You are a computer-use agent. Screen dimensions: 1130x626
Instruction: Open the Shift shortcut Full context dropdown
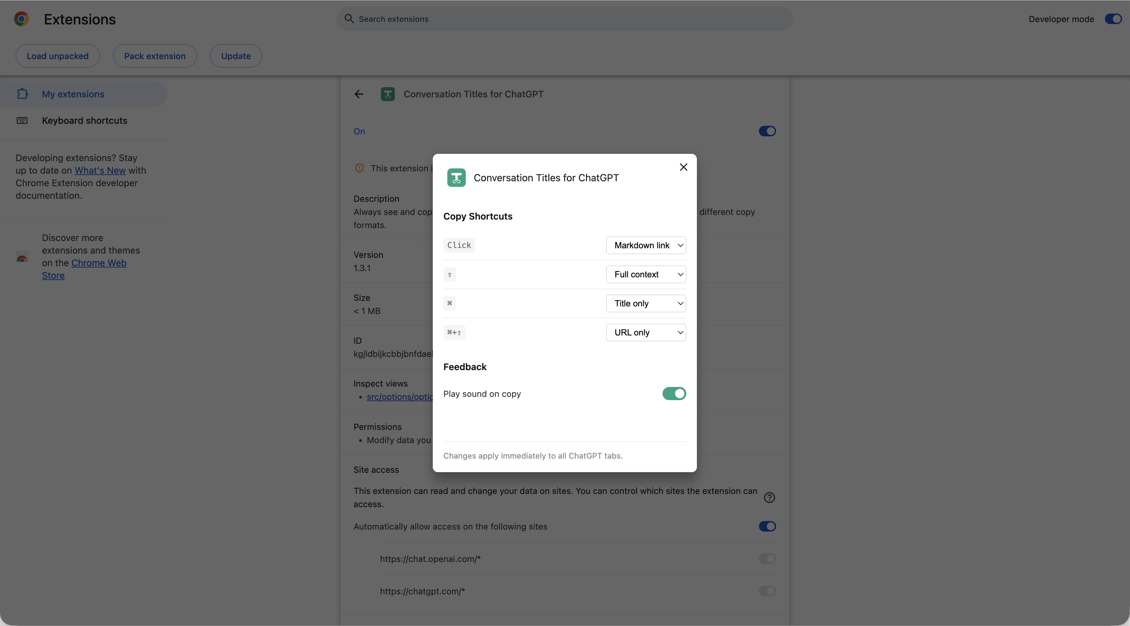point(646,274)
